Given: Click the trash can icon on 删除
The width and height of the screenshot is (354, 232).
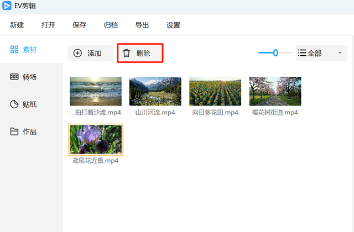Looking at the screenshot, I should tap(127, 53).
